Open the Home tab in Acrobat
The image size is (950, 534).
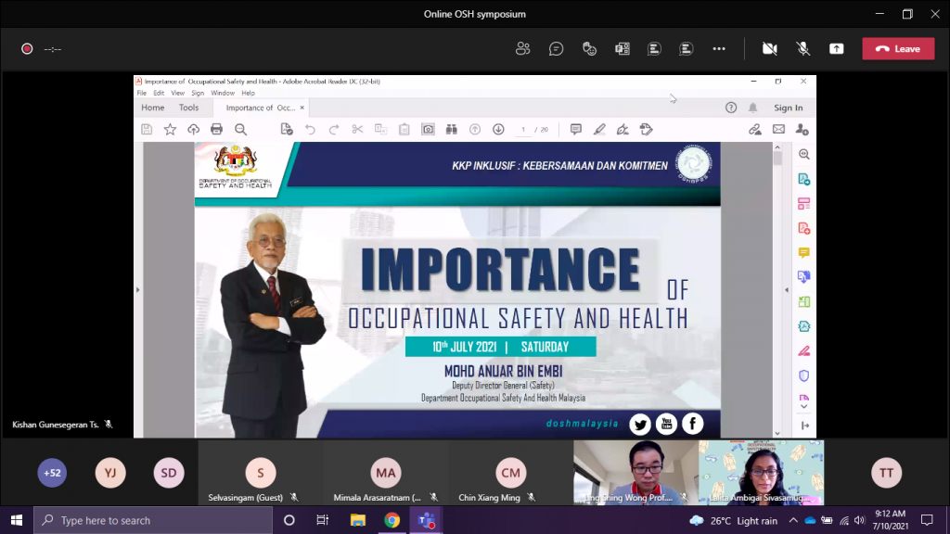[153, 108]
